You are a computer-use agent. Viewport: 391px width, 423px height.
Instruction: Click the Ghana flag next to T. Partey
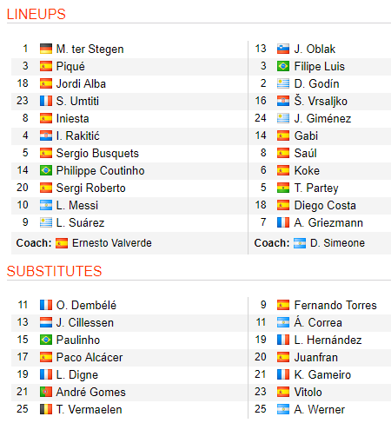[x=283, y=188]
